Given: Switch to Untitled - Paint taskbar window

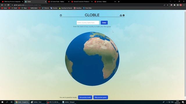Looking at the screenshot, I should tap(37, 102).
